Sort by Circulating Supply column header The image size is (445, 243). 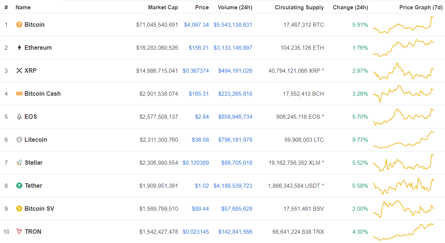click(x=299, y=7)
